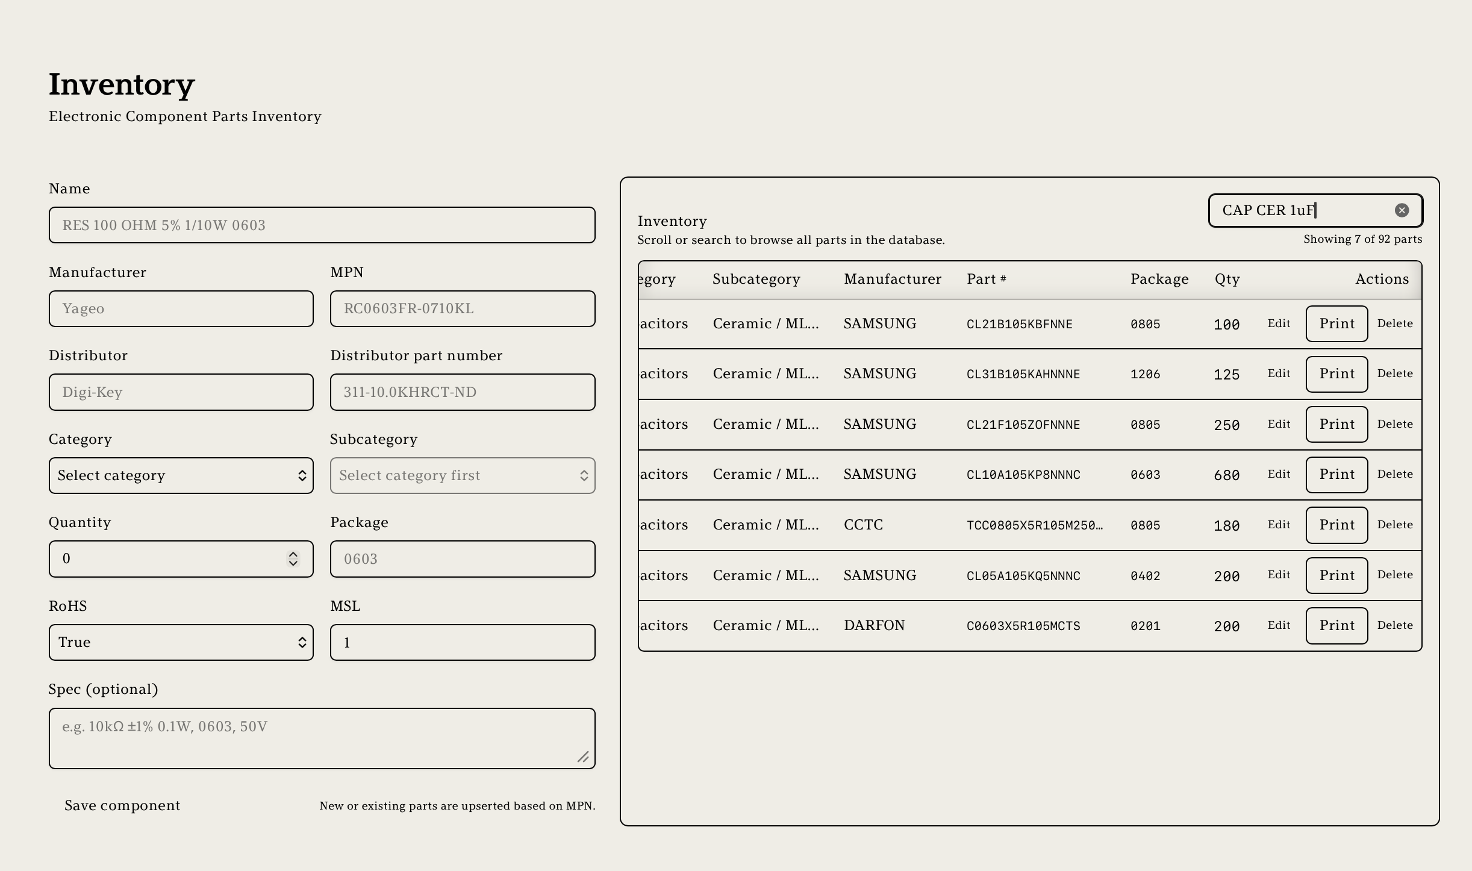The image size is (1472, 871).
Task: Click the Subcategory column header
Action: click(756, 279)
